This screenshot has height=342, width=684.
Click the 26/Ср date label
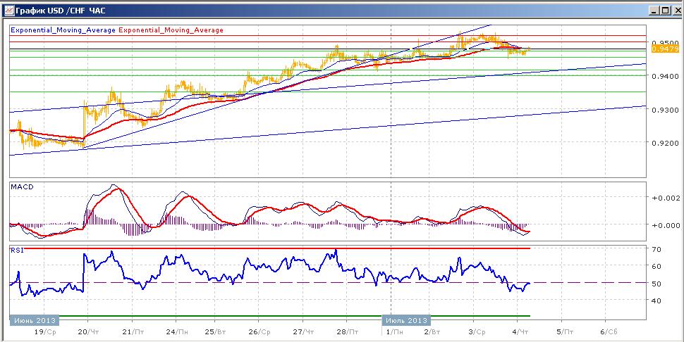point(259,331)
